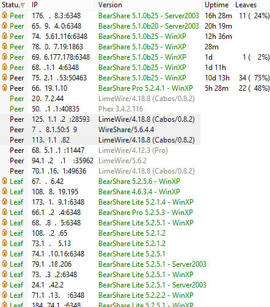Click lock icon on BearShare Pro 5.2.4.1 row

[4, 88]
